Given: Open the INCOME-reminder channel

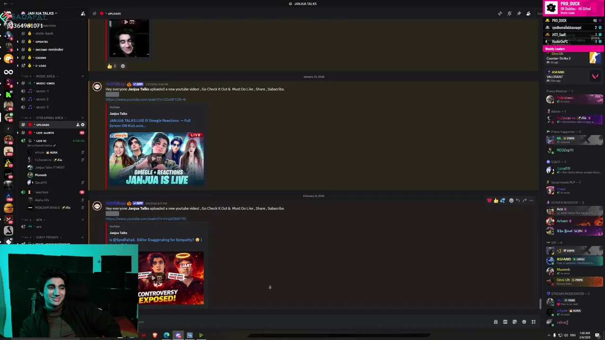Looking at the screenshot, I should coord(49,50).
